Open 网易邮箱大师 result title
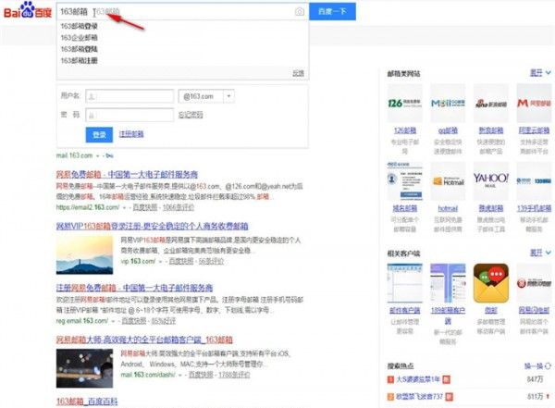555x408 pixels. click(x=144, y=340)
